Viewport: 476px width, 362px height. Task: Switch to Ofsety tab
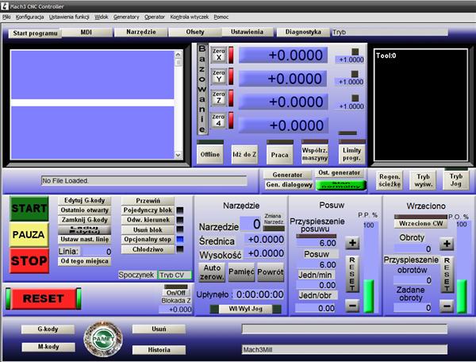[x=195, y=32]
